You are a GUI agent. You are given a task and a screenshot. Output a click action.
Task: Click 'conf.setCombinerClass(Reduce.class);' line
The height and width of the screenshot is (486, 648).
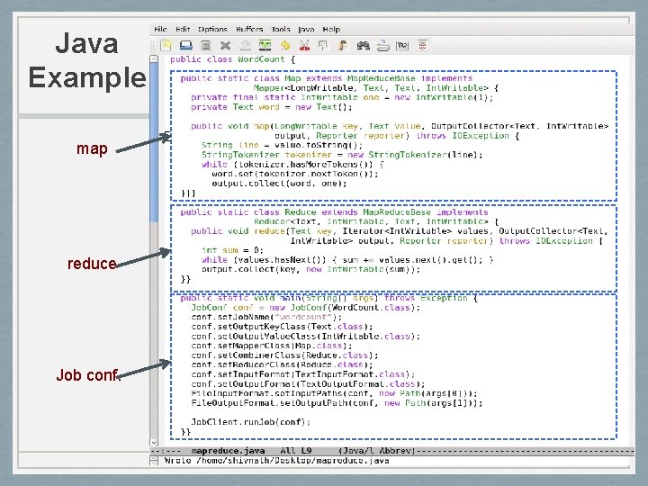tap(284, 355)
